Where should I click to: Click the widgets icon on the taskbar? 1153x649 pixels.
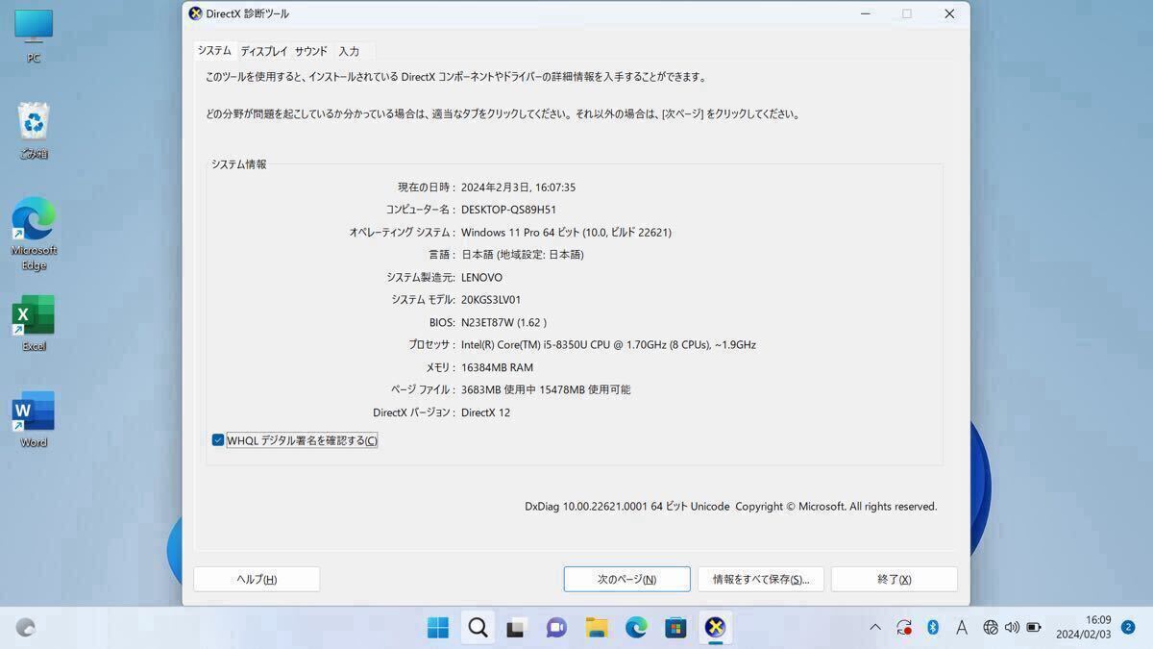[x=26, y=628]
